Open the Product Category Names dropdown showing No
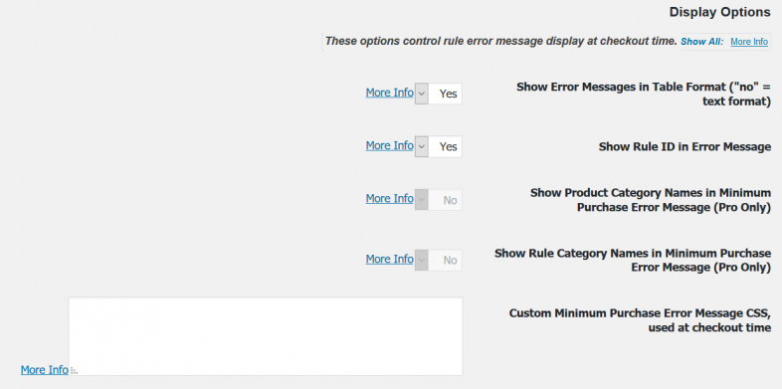The width and height of the screenshot is (782, 389). (439, 200)
